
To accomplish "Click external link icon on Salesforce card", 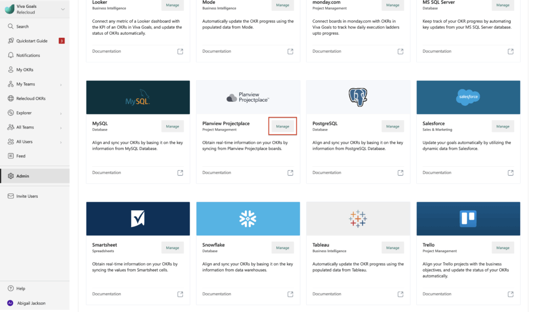I will point(510,173).
